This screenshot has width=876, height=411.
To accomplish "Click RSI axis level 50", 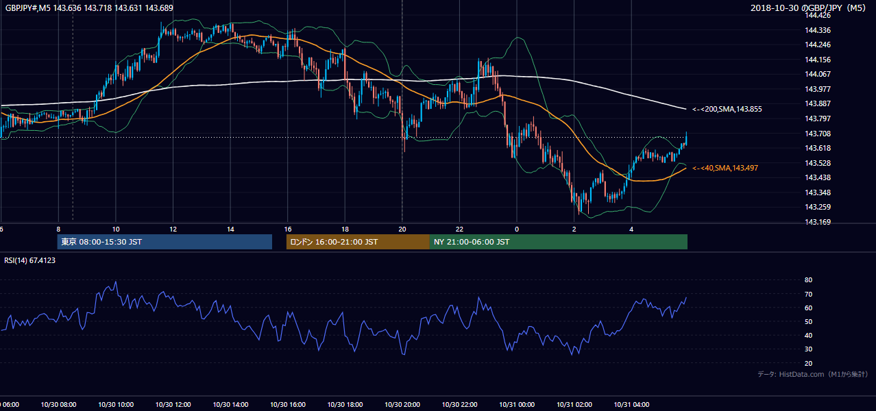I will pos(808,321).
